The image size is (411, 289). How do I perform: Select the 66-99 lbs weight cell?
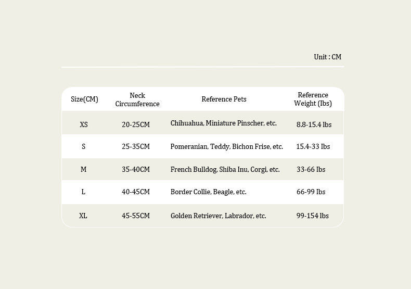tap(311, 192)
